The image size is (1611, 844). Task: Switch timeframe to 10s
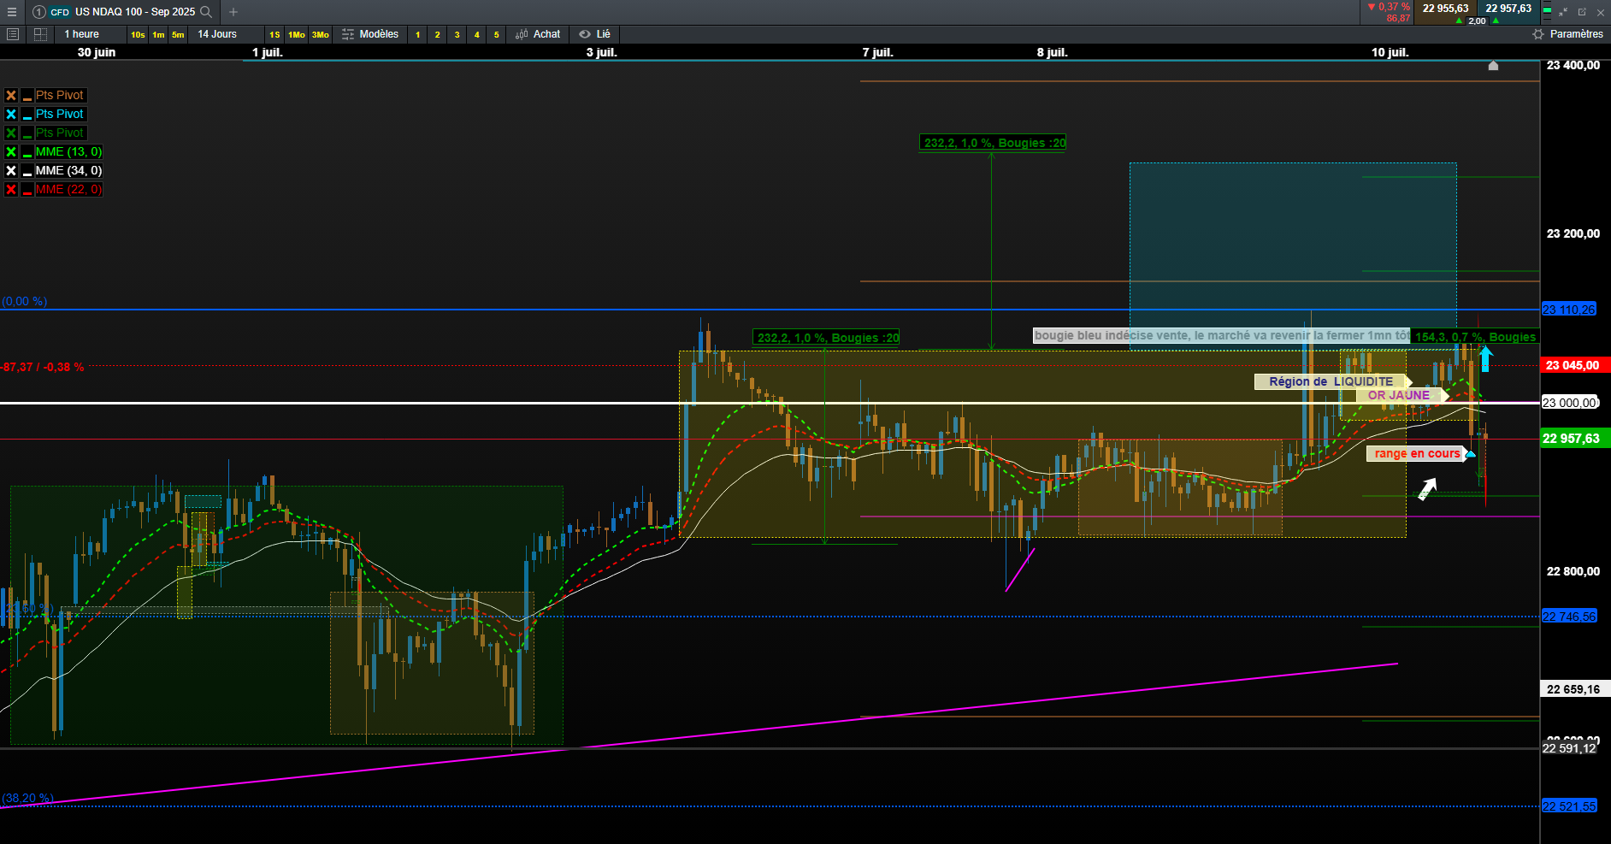138,34
